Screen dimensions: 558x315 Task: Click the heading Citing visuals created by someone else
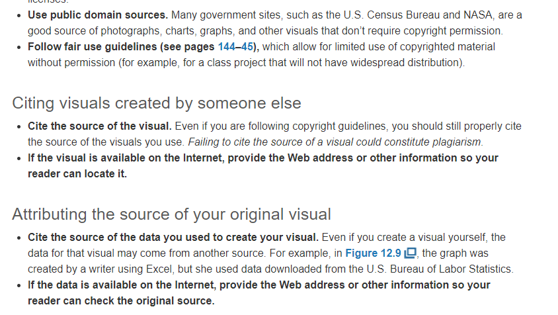157,103
